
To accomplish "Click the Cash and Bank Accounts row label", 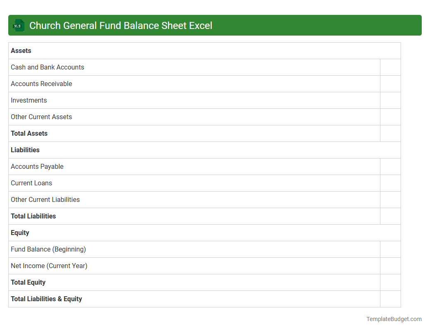I will point(47,67).
